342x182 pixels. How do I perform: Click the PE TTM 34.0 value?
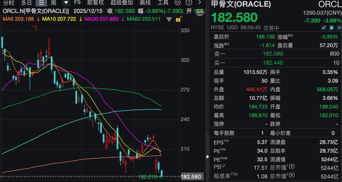(263, 151)
